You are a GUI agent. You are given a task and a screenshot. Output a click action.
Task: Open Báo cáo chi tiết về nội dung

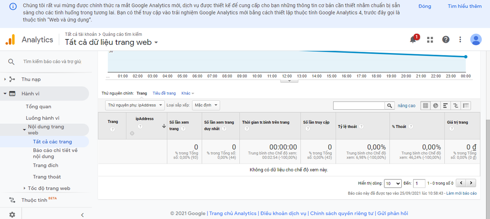55,153
